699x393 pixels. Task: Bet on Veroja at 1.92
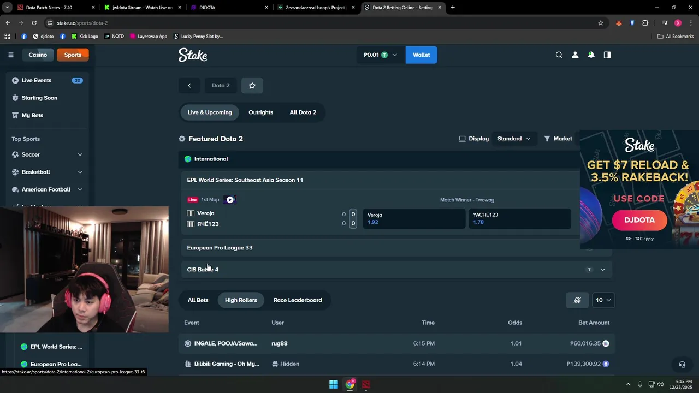[414, 218]
